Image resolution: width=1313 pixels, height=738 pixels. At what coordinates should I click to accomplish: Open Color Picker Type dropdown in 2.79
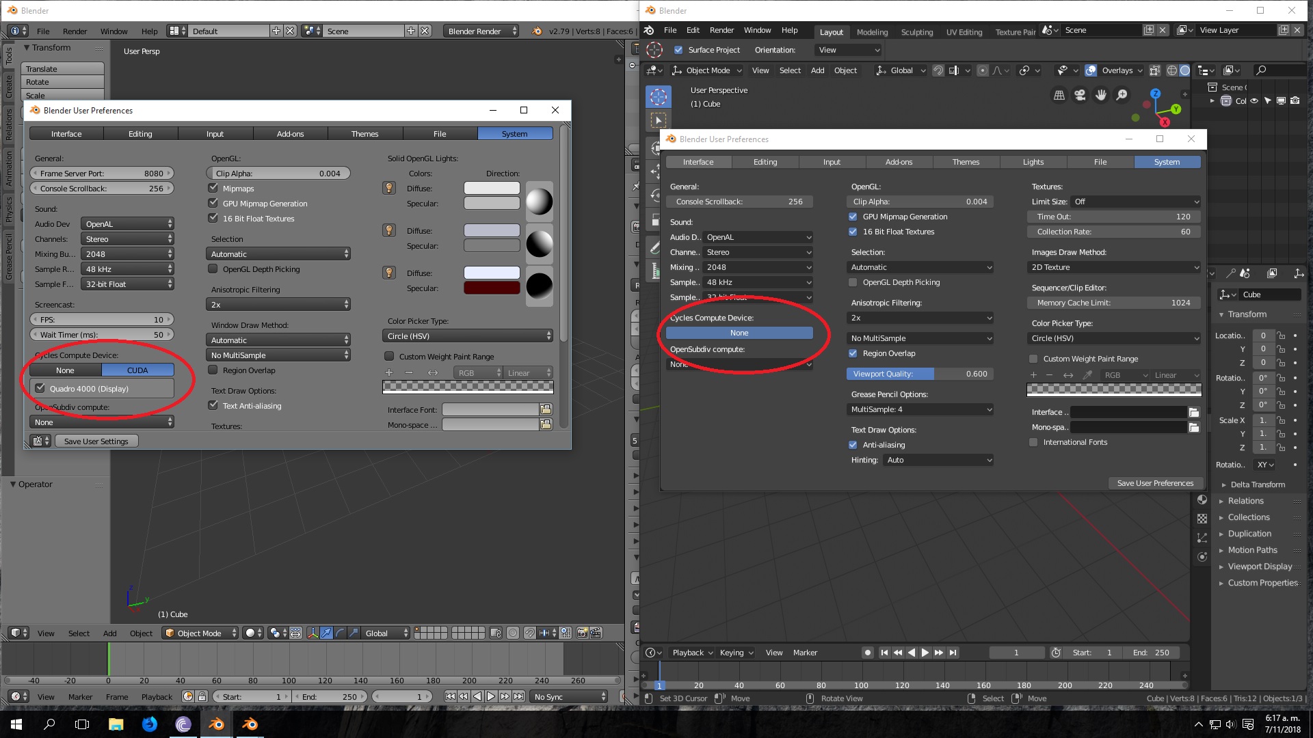tap(468, 336)
